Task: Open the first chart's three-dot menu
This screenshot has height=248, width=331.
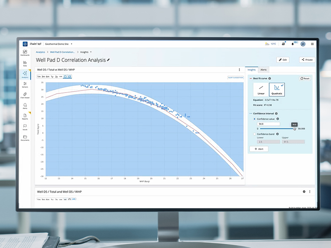Action: [x=239, y=70]
